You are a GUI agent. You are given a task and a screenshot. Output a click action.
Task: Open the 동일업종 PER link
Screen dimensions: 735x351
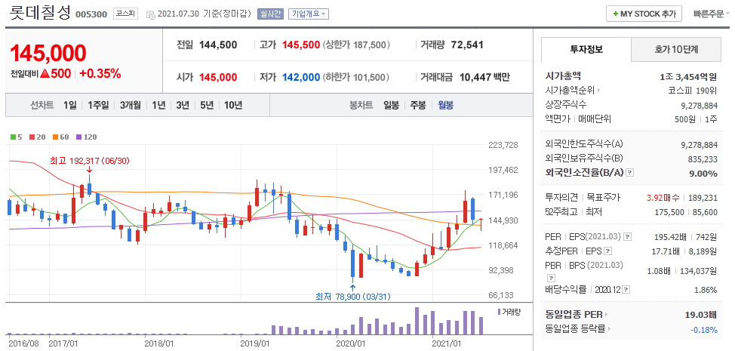[574, 315]
